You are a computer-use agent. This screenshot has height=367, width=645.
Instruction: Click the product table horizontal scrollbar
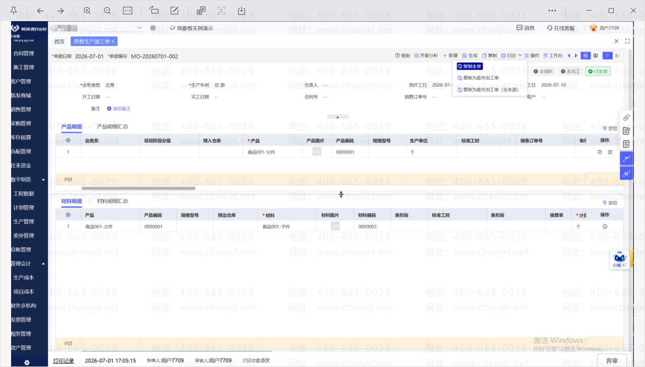click(138, 188)
